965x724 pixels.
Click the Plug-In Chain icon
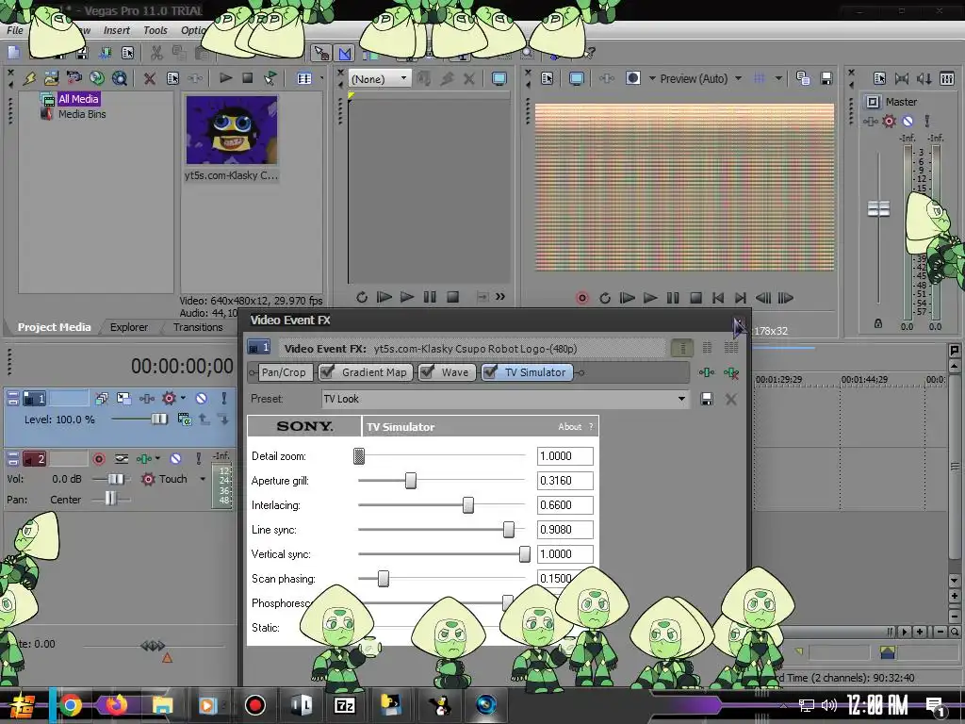tap(707, 372)
